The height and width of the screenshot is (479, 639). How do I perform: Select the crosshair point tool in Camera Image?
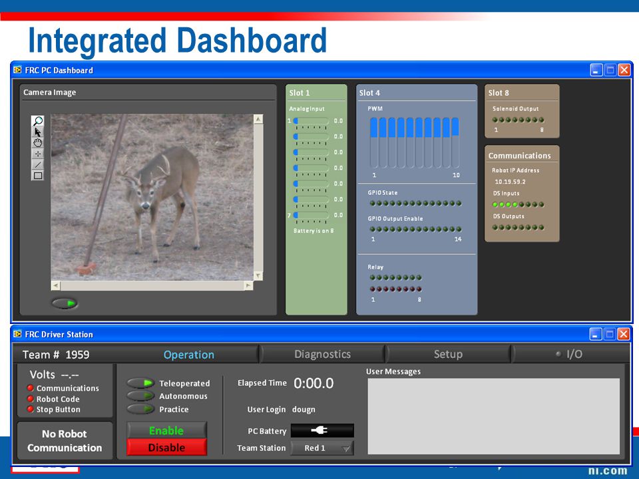38,154
